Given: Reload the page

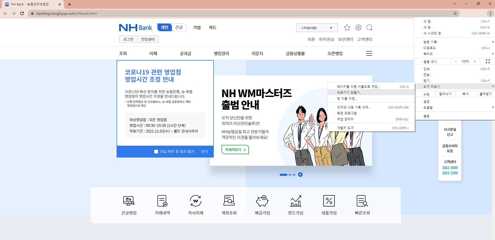Looking at the screenshot, I should point(22,13).
